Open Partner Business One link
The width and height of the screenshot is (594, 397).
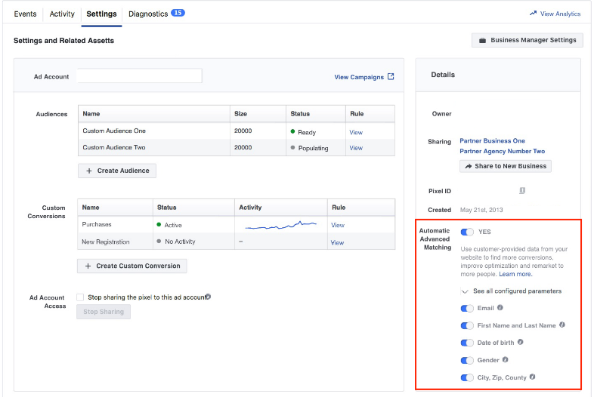[x=493, y=141]
